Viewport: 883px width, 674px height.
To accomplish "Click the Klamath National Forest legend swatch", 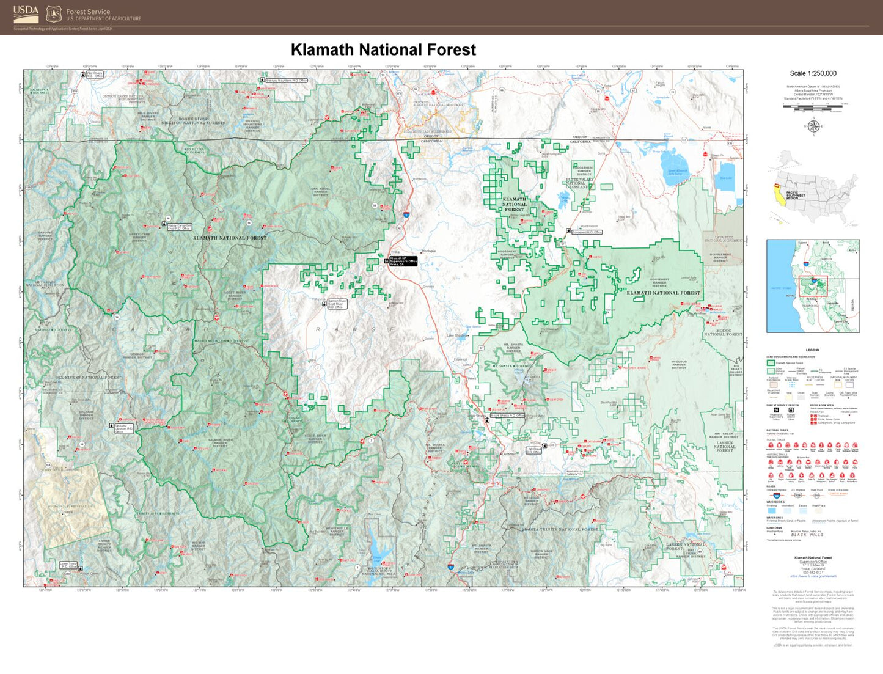I will pyautogui.click(x=771, y=363).
